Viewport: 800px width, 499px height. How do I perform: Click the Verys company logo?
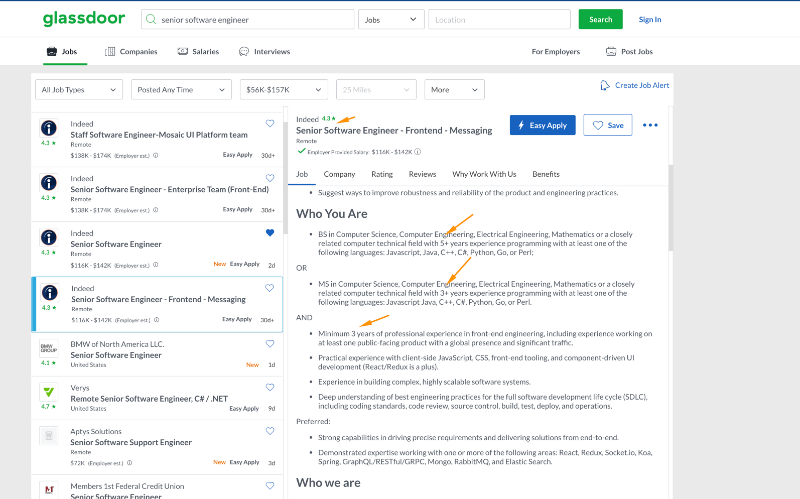[x=49, y=392]
